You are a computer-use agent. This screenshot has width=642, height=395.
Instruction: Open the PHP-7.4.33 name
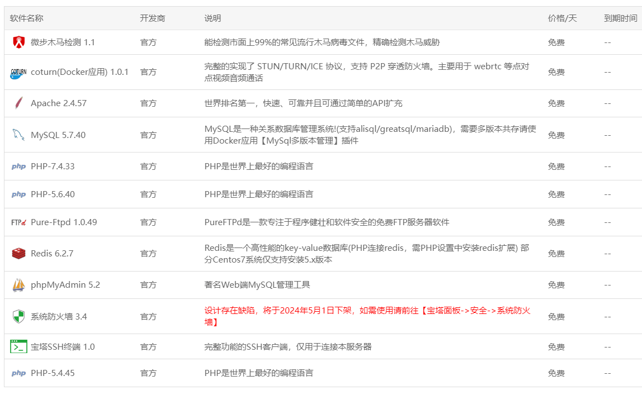point(53,166)
